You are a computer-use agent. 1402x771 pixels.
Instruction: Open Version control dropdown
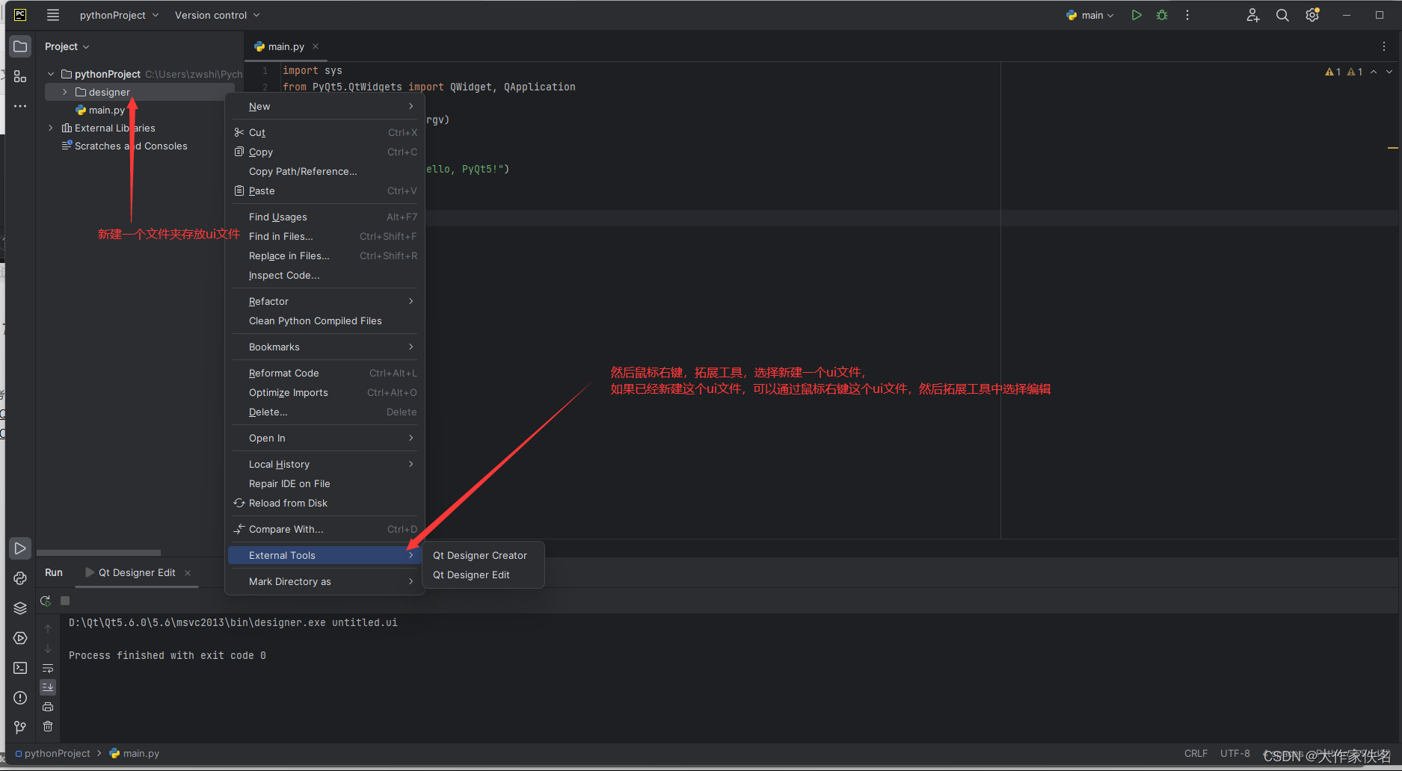pos(217,15)
